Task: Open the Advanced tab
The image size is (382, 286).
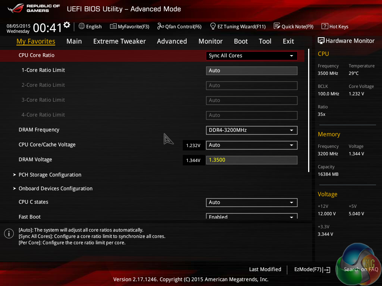Action: pos(172,41)
